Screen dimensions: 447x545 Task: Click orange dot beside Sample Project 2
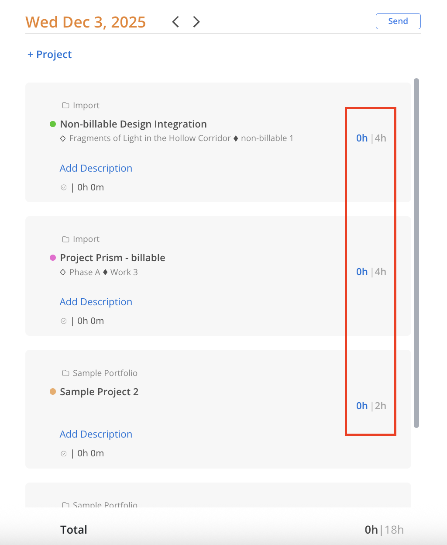53,392
